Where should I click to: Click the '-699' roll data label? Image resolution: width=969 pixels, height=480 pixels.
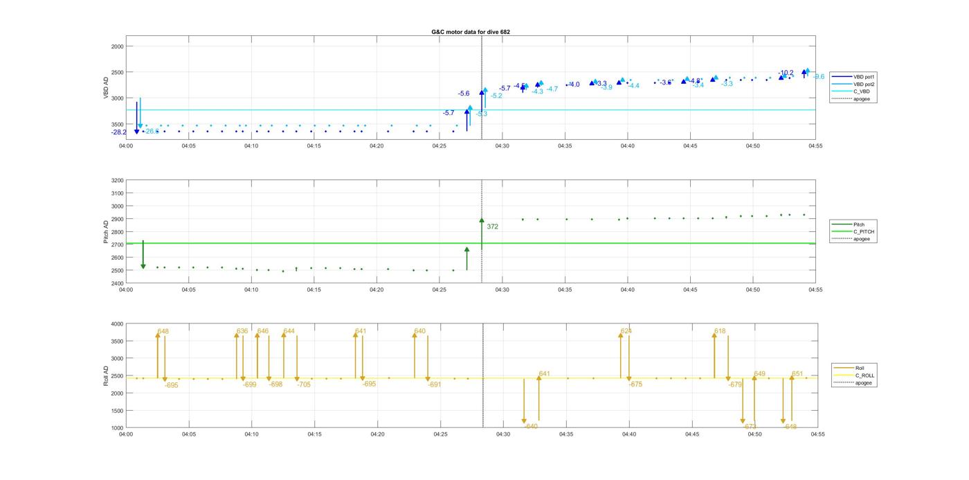pos(250,384)
